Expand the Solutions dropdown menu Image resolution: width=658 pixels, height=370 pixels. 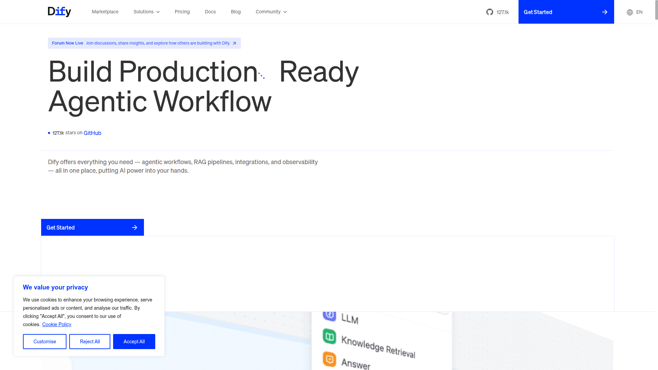pyautogui.click(x=146, y=12)
